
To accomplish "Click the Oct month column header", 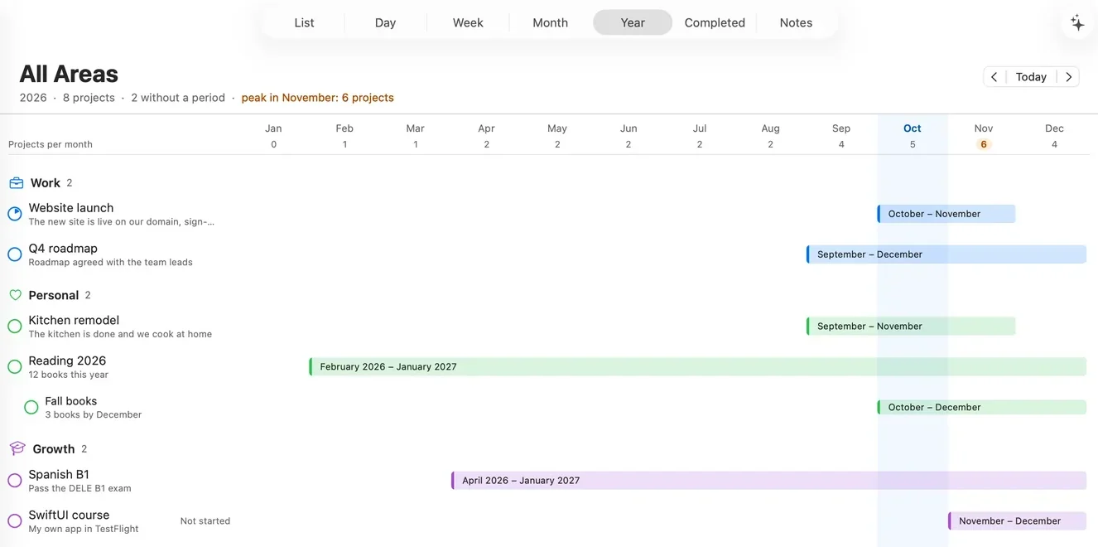I will tap(913, 128).
